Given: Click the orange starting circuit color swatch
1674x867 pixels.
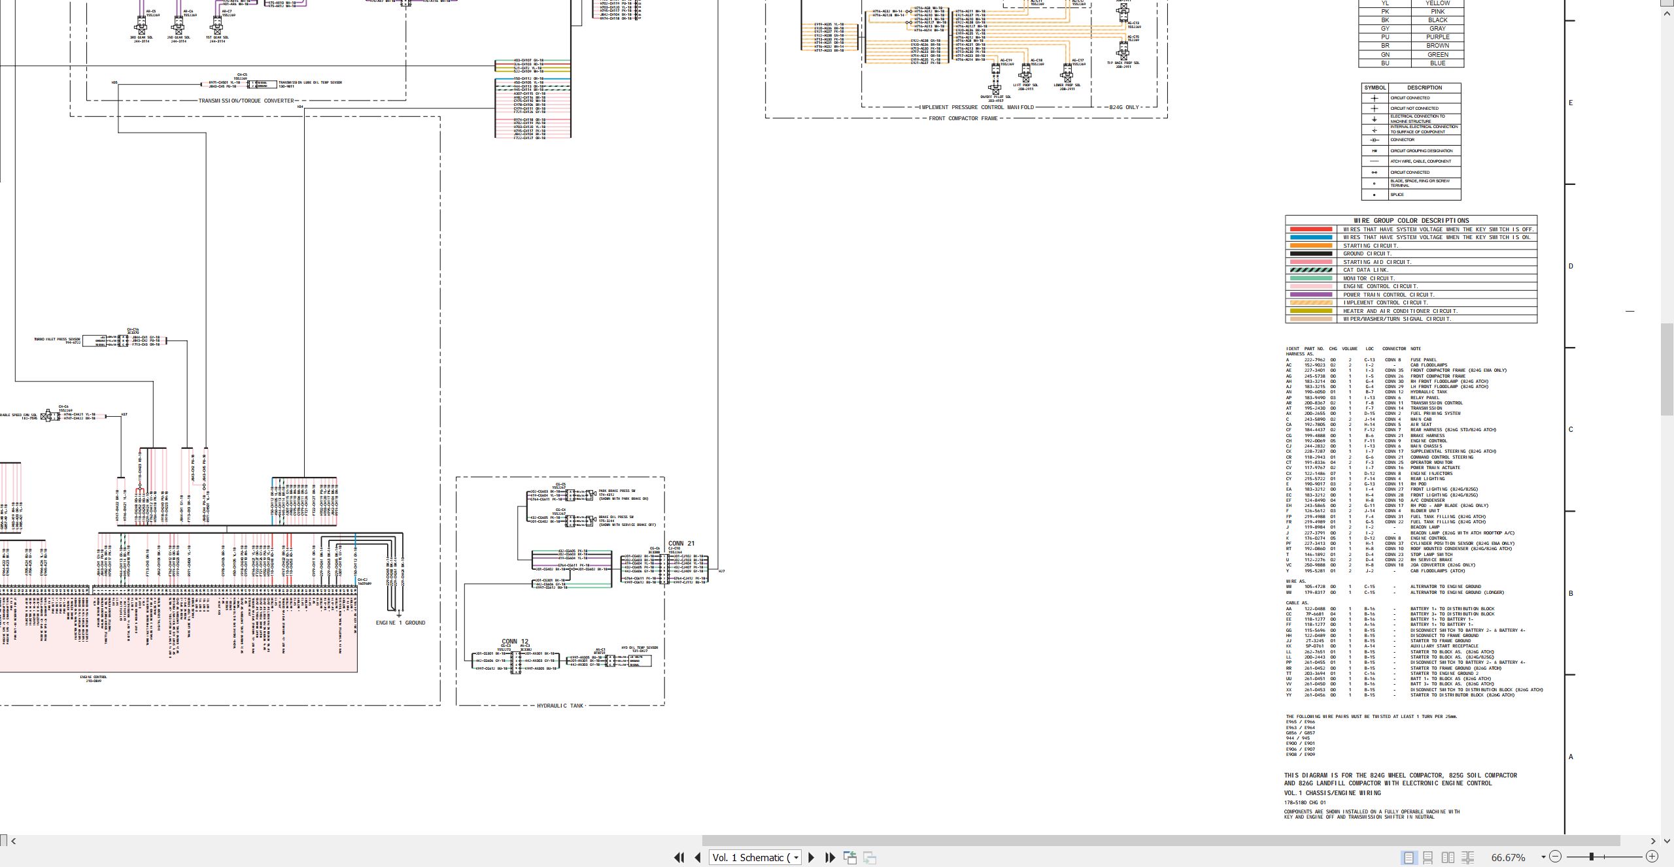Looking at the screenshot, I should point(1310,246).
